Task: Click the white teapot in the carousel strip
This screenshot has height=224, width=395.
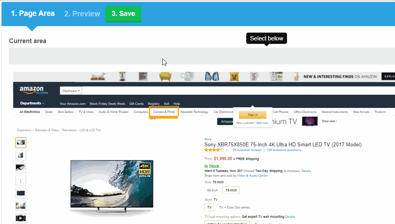Action: tap(187, 76)
